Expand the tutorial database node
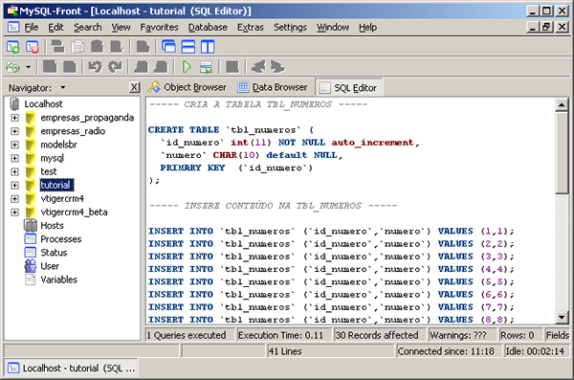Viewport: 574px width, 380px height. tap(14, 186)
